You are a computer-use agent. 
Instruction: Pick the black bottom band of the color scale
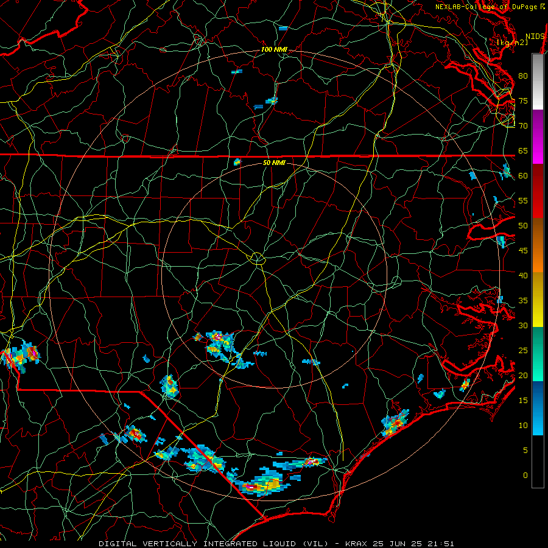click(538, 462)
